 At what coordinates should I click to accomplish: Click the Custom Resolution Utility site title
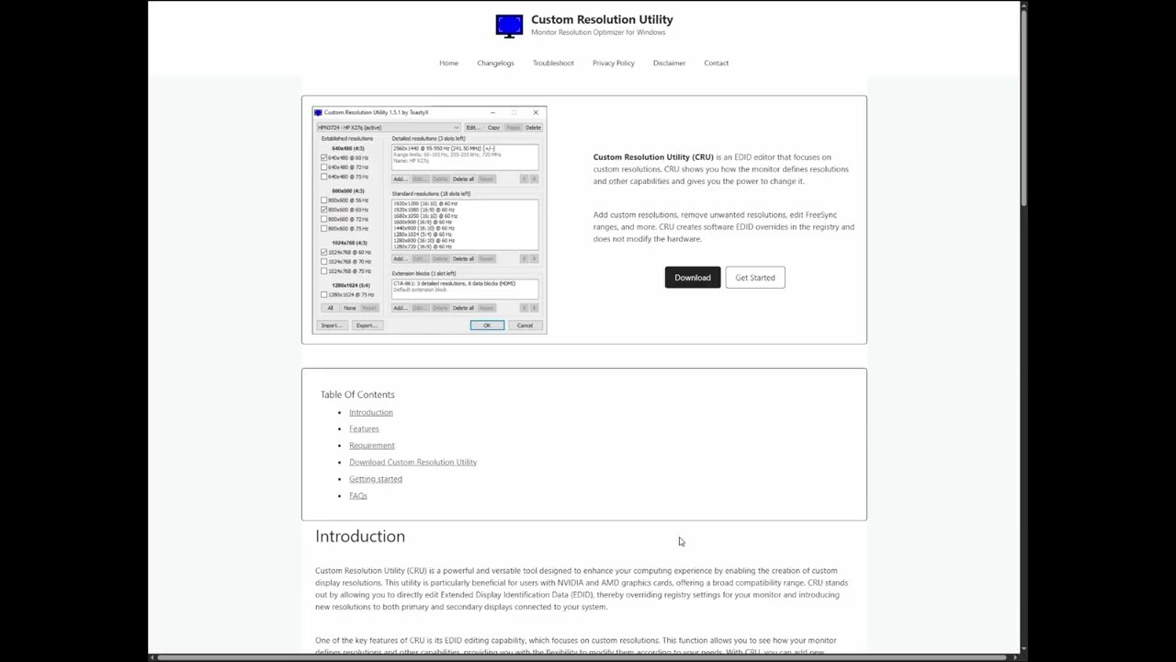[x=602, y=19]
